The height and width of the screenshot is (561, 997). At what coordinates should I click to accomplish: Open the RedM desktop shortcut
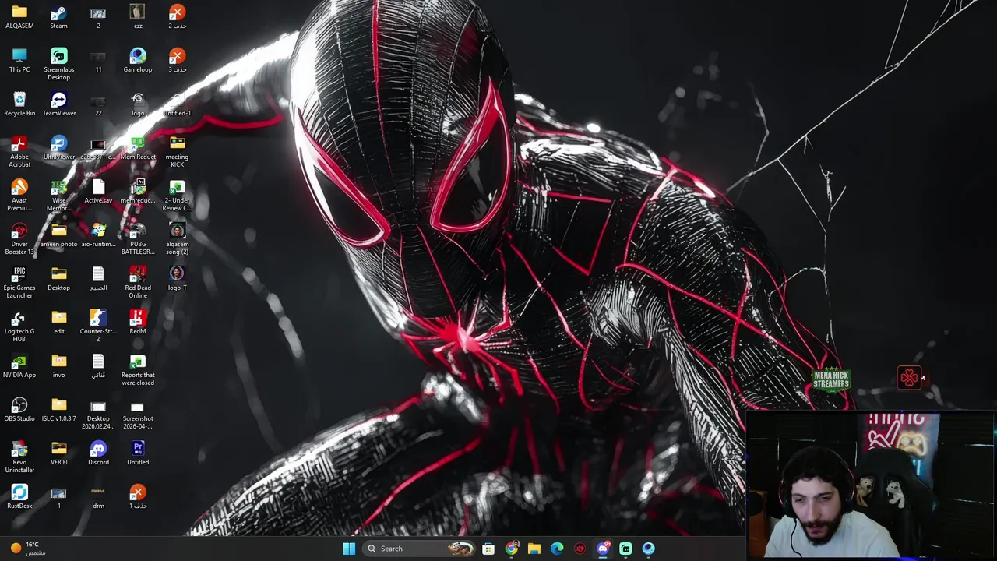tap(138, 322)
